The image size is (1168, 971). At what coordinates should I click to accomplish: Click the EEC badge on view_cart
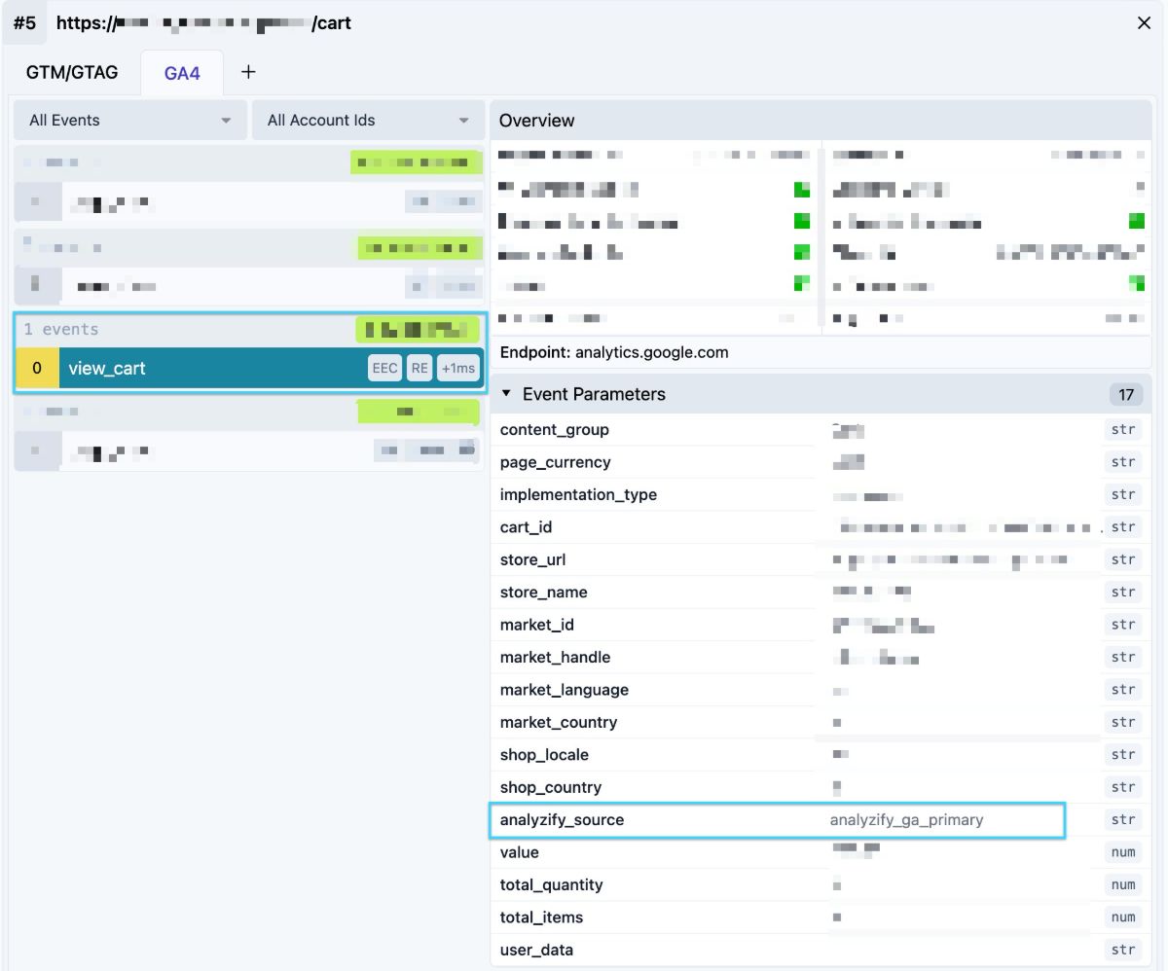pyautogui.click(x=384, y=369)
